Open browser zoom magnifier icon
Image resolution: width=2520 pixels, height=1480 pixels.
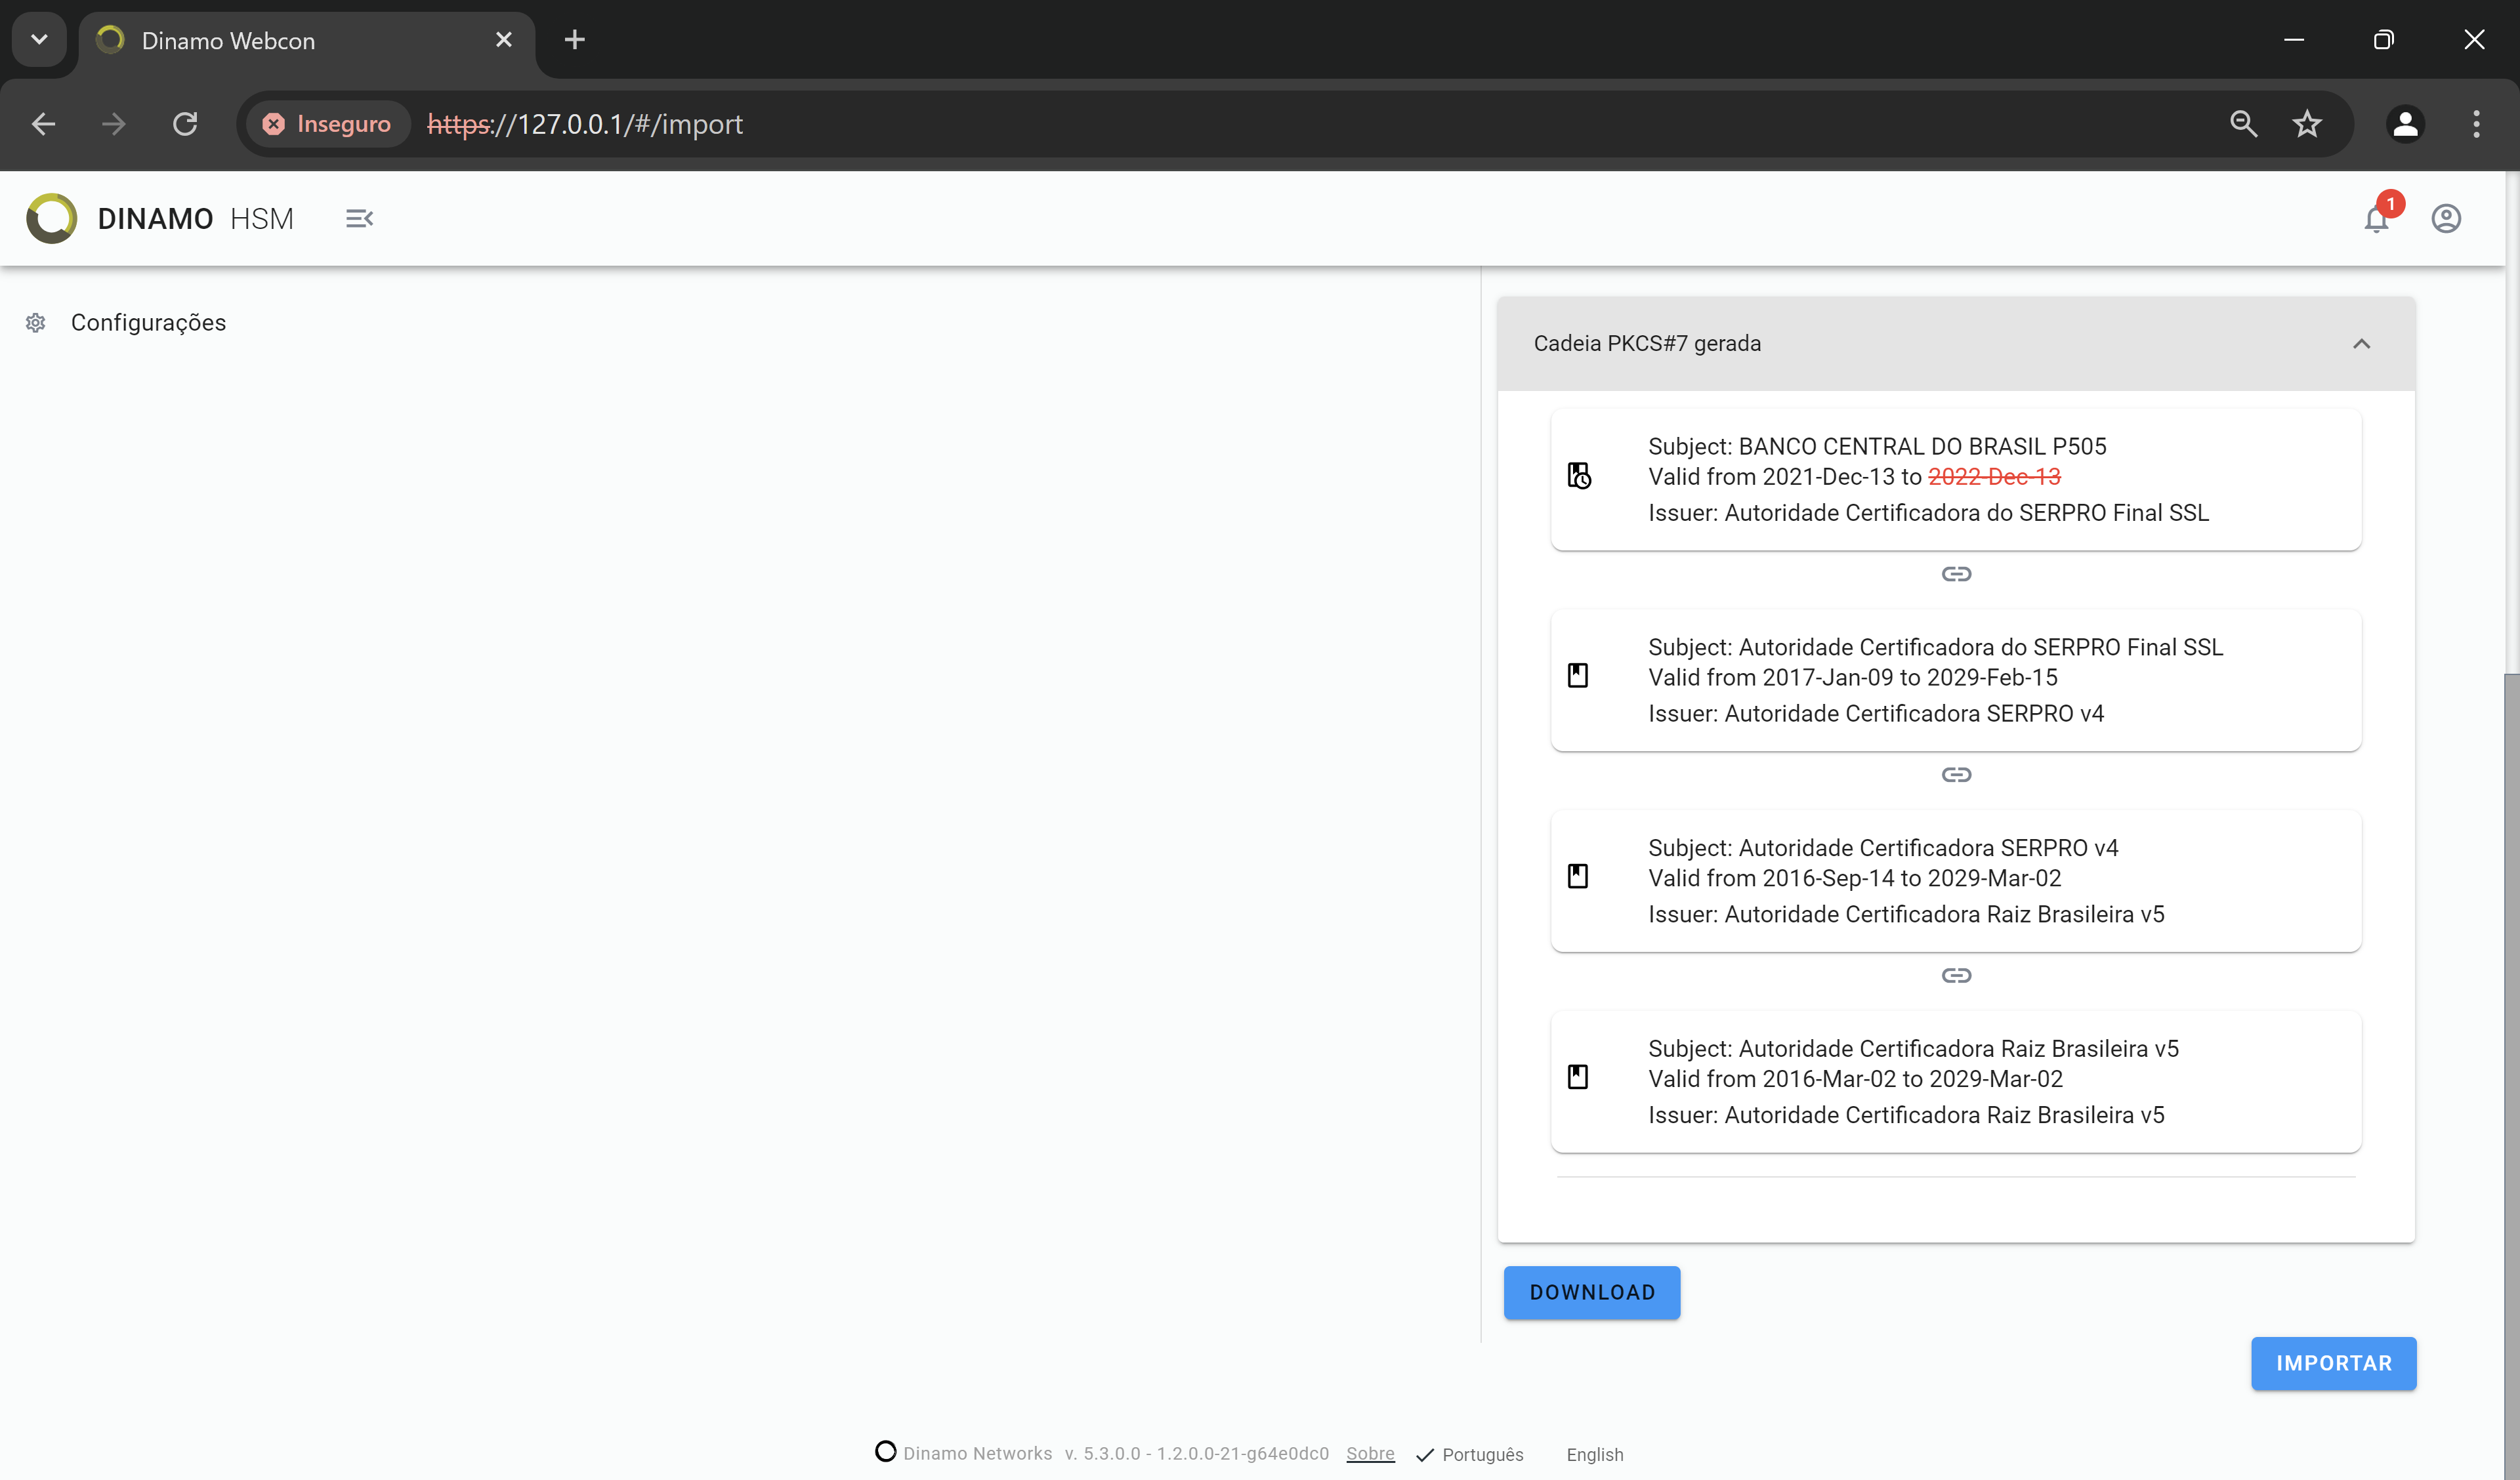(x=2244, y=124)
